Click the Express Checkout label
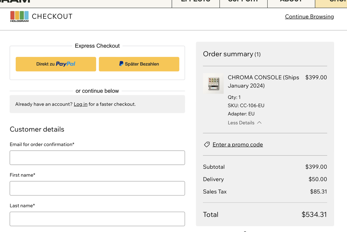The height and width of the screenshot is (232, 347). coord(97,46)
